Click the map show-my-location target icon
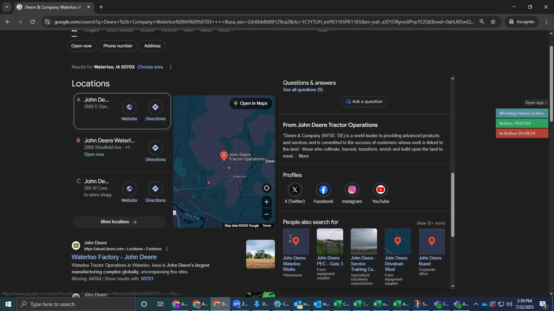Viewport: 554px width, 311px height. coord(267,188)
